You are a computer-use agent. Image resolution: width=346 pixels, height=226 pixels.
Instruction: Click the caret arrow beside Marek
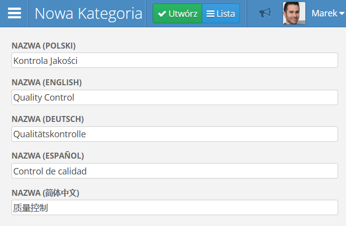[x=342, y=14]
